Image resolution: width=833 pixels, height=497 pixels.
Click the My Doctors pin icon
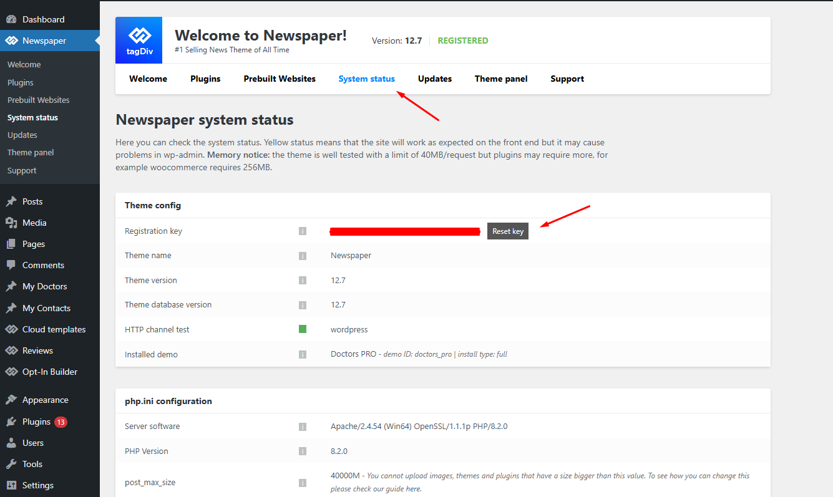point(11,286)
